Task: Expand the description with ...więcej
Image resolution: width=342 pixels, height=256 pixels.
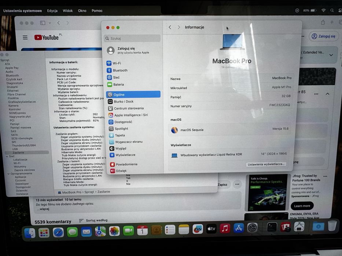Action: click(x=43, y=209)
